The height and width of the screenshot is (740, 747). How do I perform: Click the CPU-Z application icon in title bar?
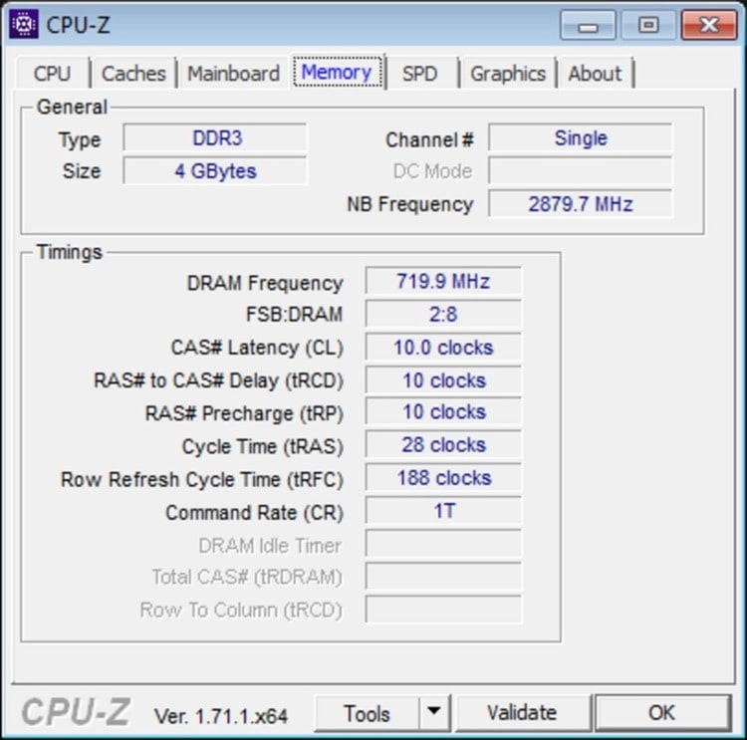(x=24, y=23)
